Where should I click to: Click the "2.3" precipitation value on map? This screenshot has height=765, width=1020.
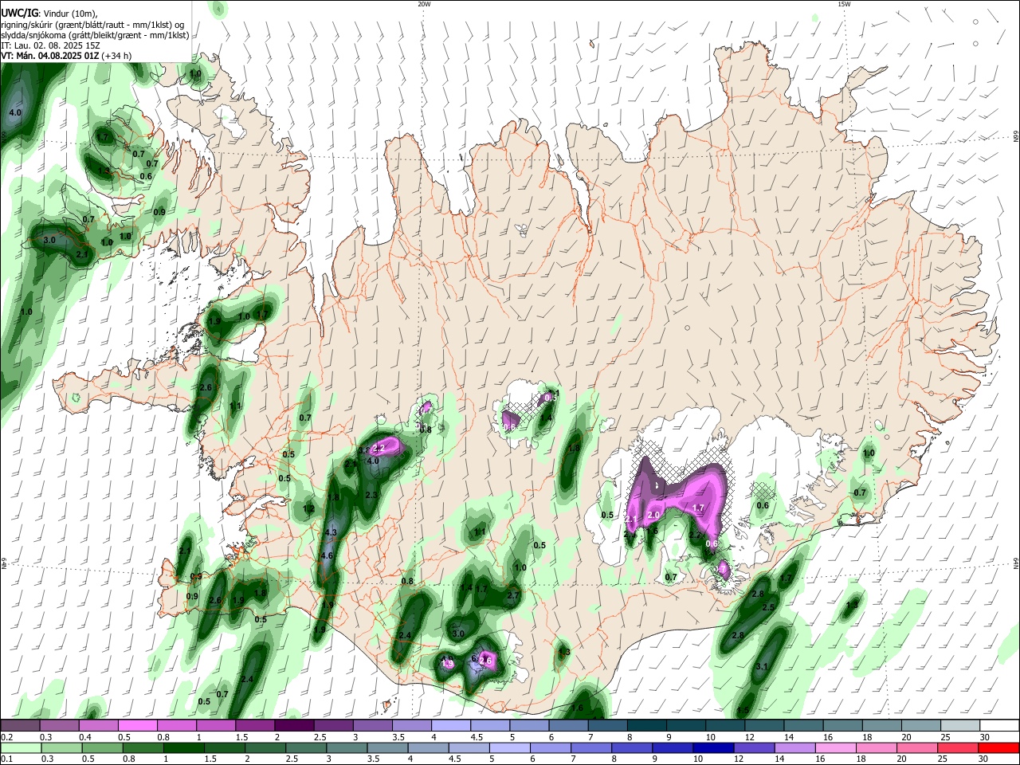pyautogui.click(x=371, y=496)
